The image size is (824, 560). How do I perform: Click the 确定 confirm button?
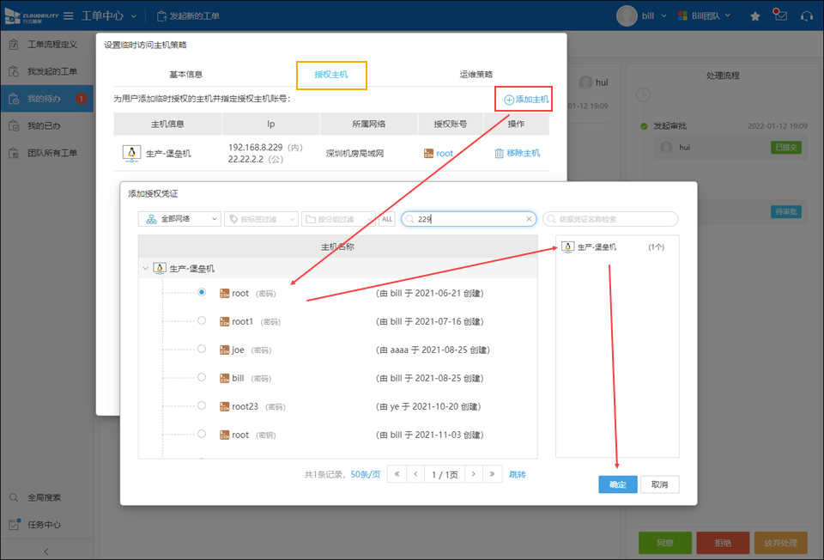click(617, 484)
